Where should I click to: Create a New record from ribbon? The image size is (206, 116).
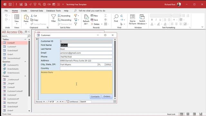[94, 16]
